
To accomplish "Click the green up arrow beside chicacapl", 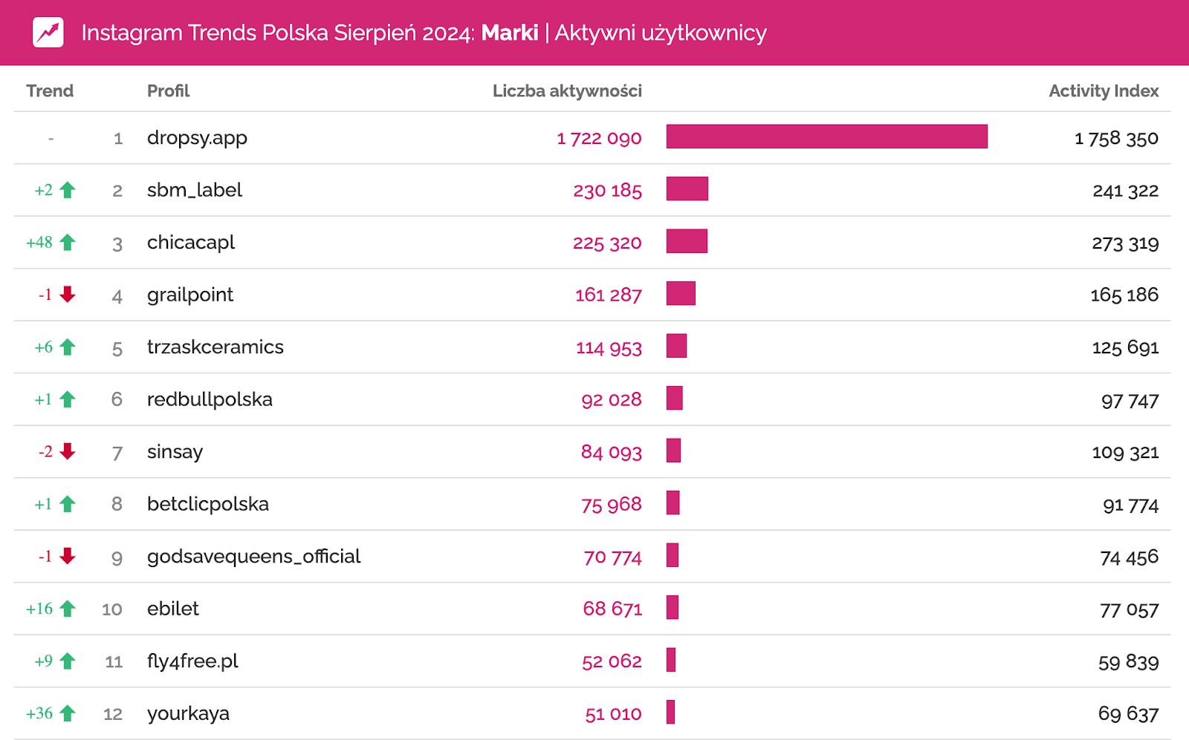I will coord(68,242).
